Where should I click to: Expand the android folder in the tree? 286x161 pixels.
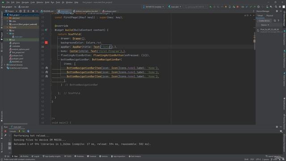point(8,24)
